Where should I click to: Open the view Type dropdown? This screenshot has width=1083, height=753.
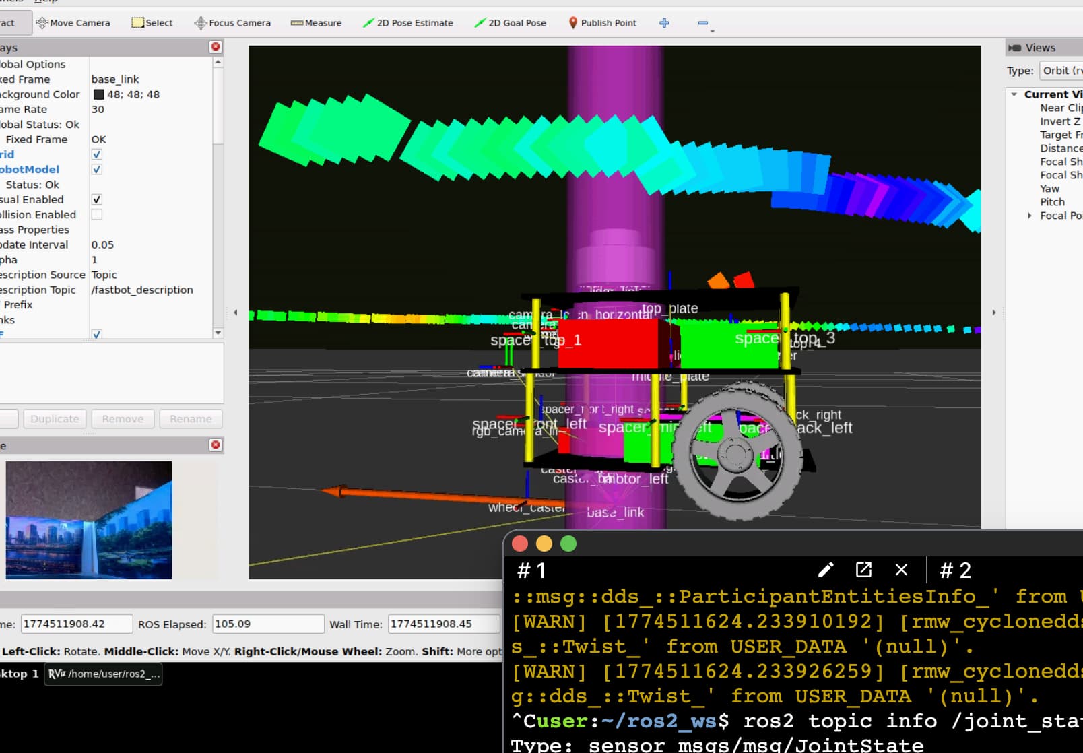(x=1061, y=71)
